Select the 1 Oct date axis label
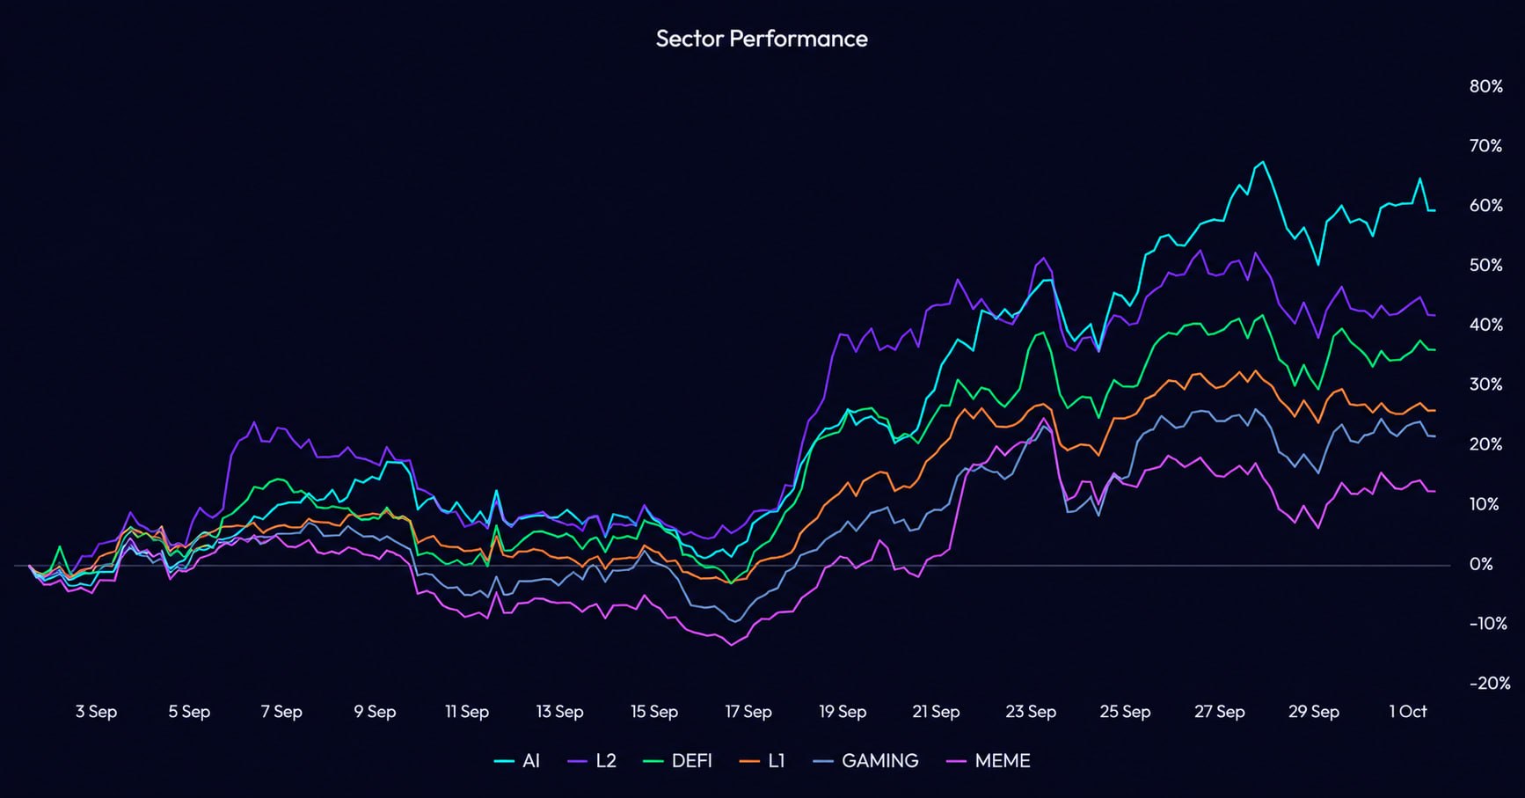 [1408, 712]
